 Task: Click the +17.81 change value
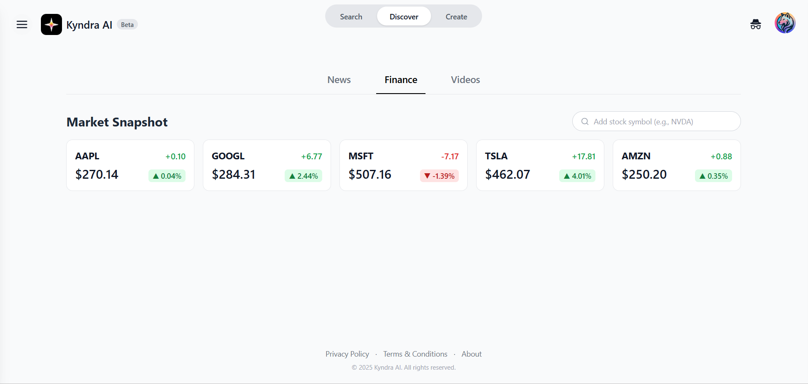click(584, 156)
